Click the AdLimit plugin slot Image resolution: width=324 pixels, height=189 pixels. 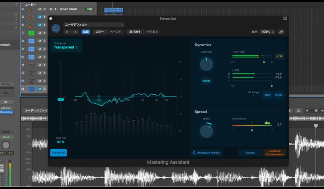6,108
